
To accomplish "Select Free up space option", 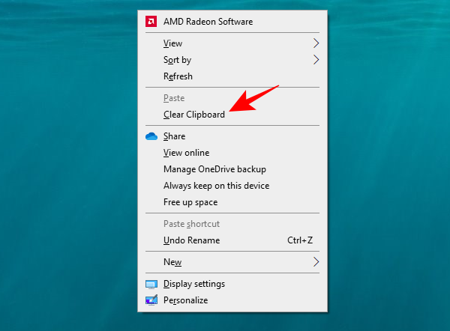I will pos(232,202).
